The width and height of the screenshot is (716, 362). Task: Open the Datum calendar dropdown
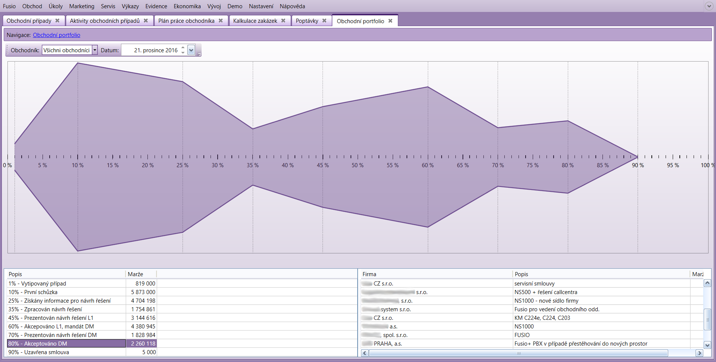[x=191, y=50]
